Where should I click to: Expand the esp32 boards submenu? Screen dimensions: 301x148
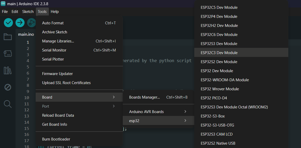click(159, 121)
